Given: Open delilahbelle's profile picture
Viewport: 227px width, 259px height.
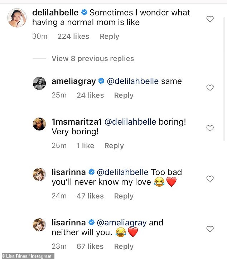Looking at the screenshot, I should (x=17, y=18).
